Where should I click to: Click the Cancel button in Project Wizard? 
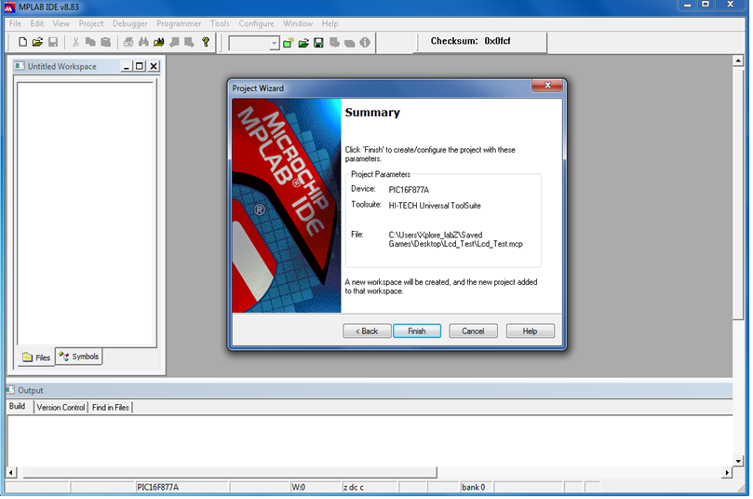point(473,330)
